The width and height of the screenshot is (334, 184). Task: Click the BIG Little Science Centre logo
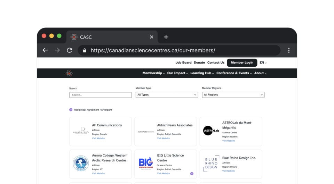[146, 162]
